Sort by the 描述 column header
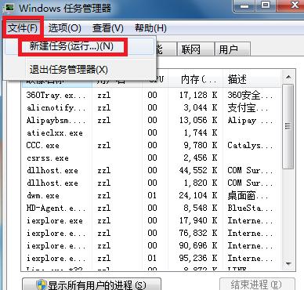Screen dimensions: 304x290 point(252,79)
